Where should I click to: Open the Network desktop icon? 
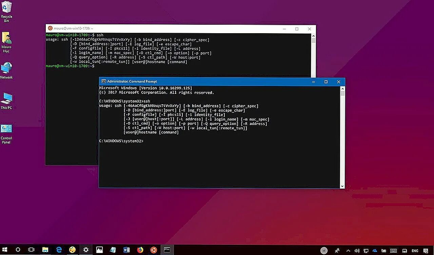[6, 70]
